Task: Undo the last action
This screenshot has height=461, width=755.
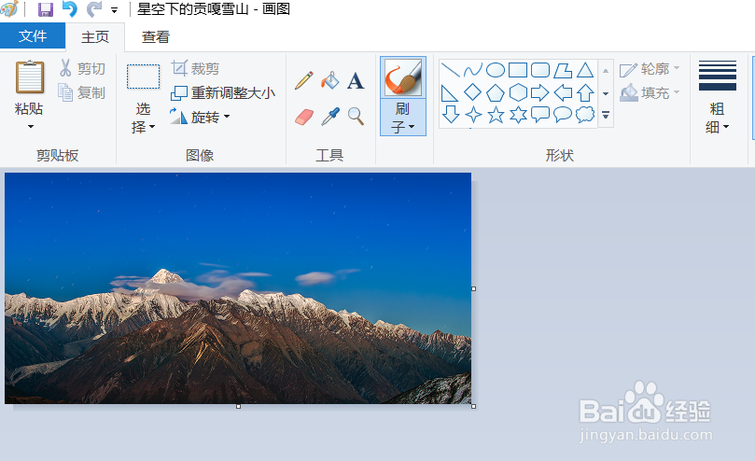Action: 70,9
